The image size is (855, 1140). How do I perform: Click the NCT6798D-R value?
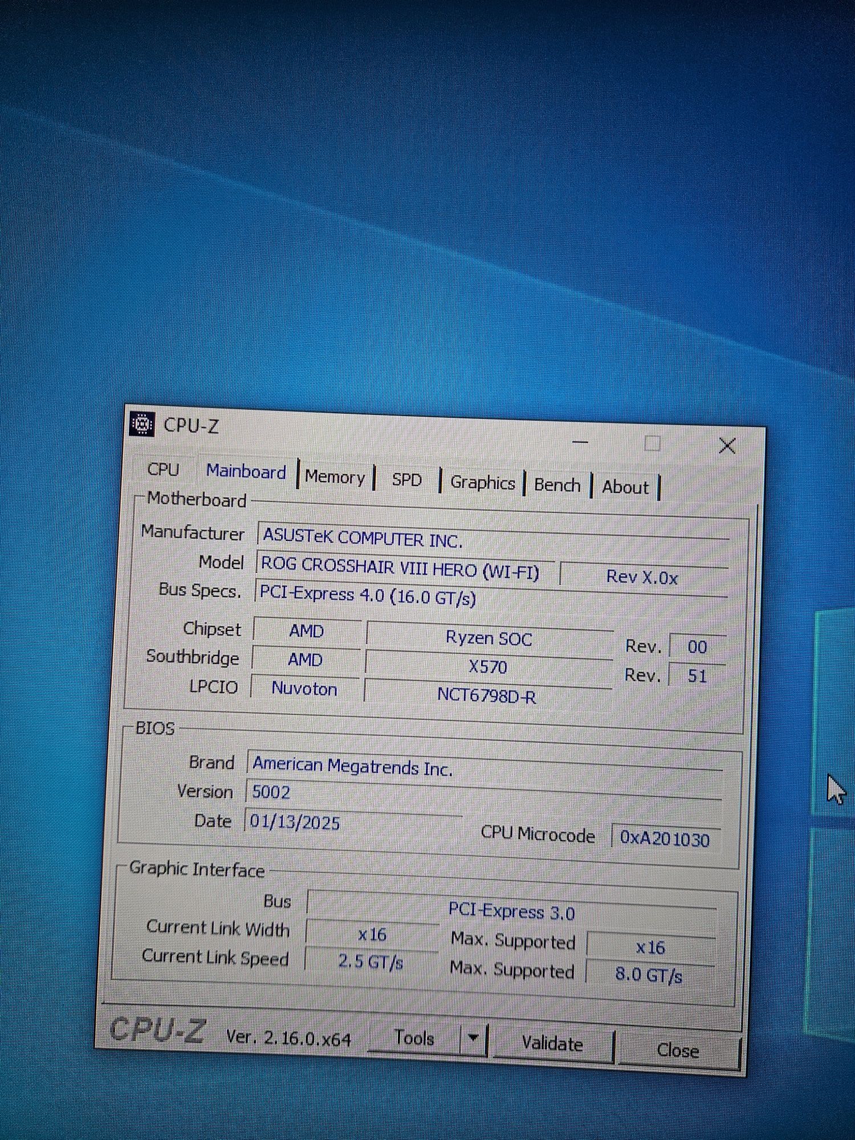[x=486, y=695]
